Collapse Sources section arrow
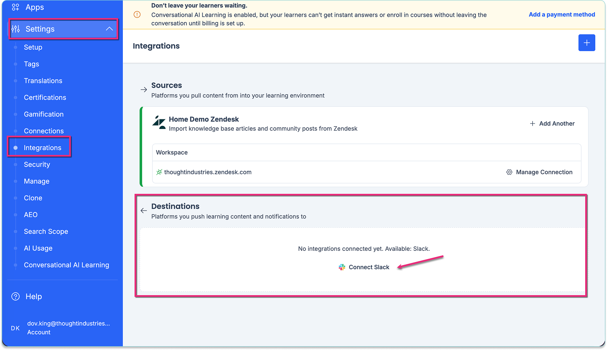Screen dimensions: 607x350 [144, 90]
